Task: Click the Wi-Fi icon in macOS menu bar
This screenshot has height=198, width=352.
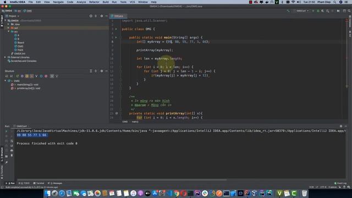Action: [x=293, y=2]
